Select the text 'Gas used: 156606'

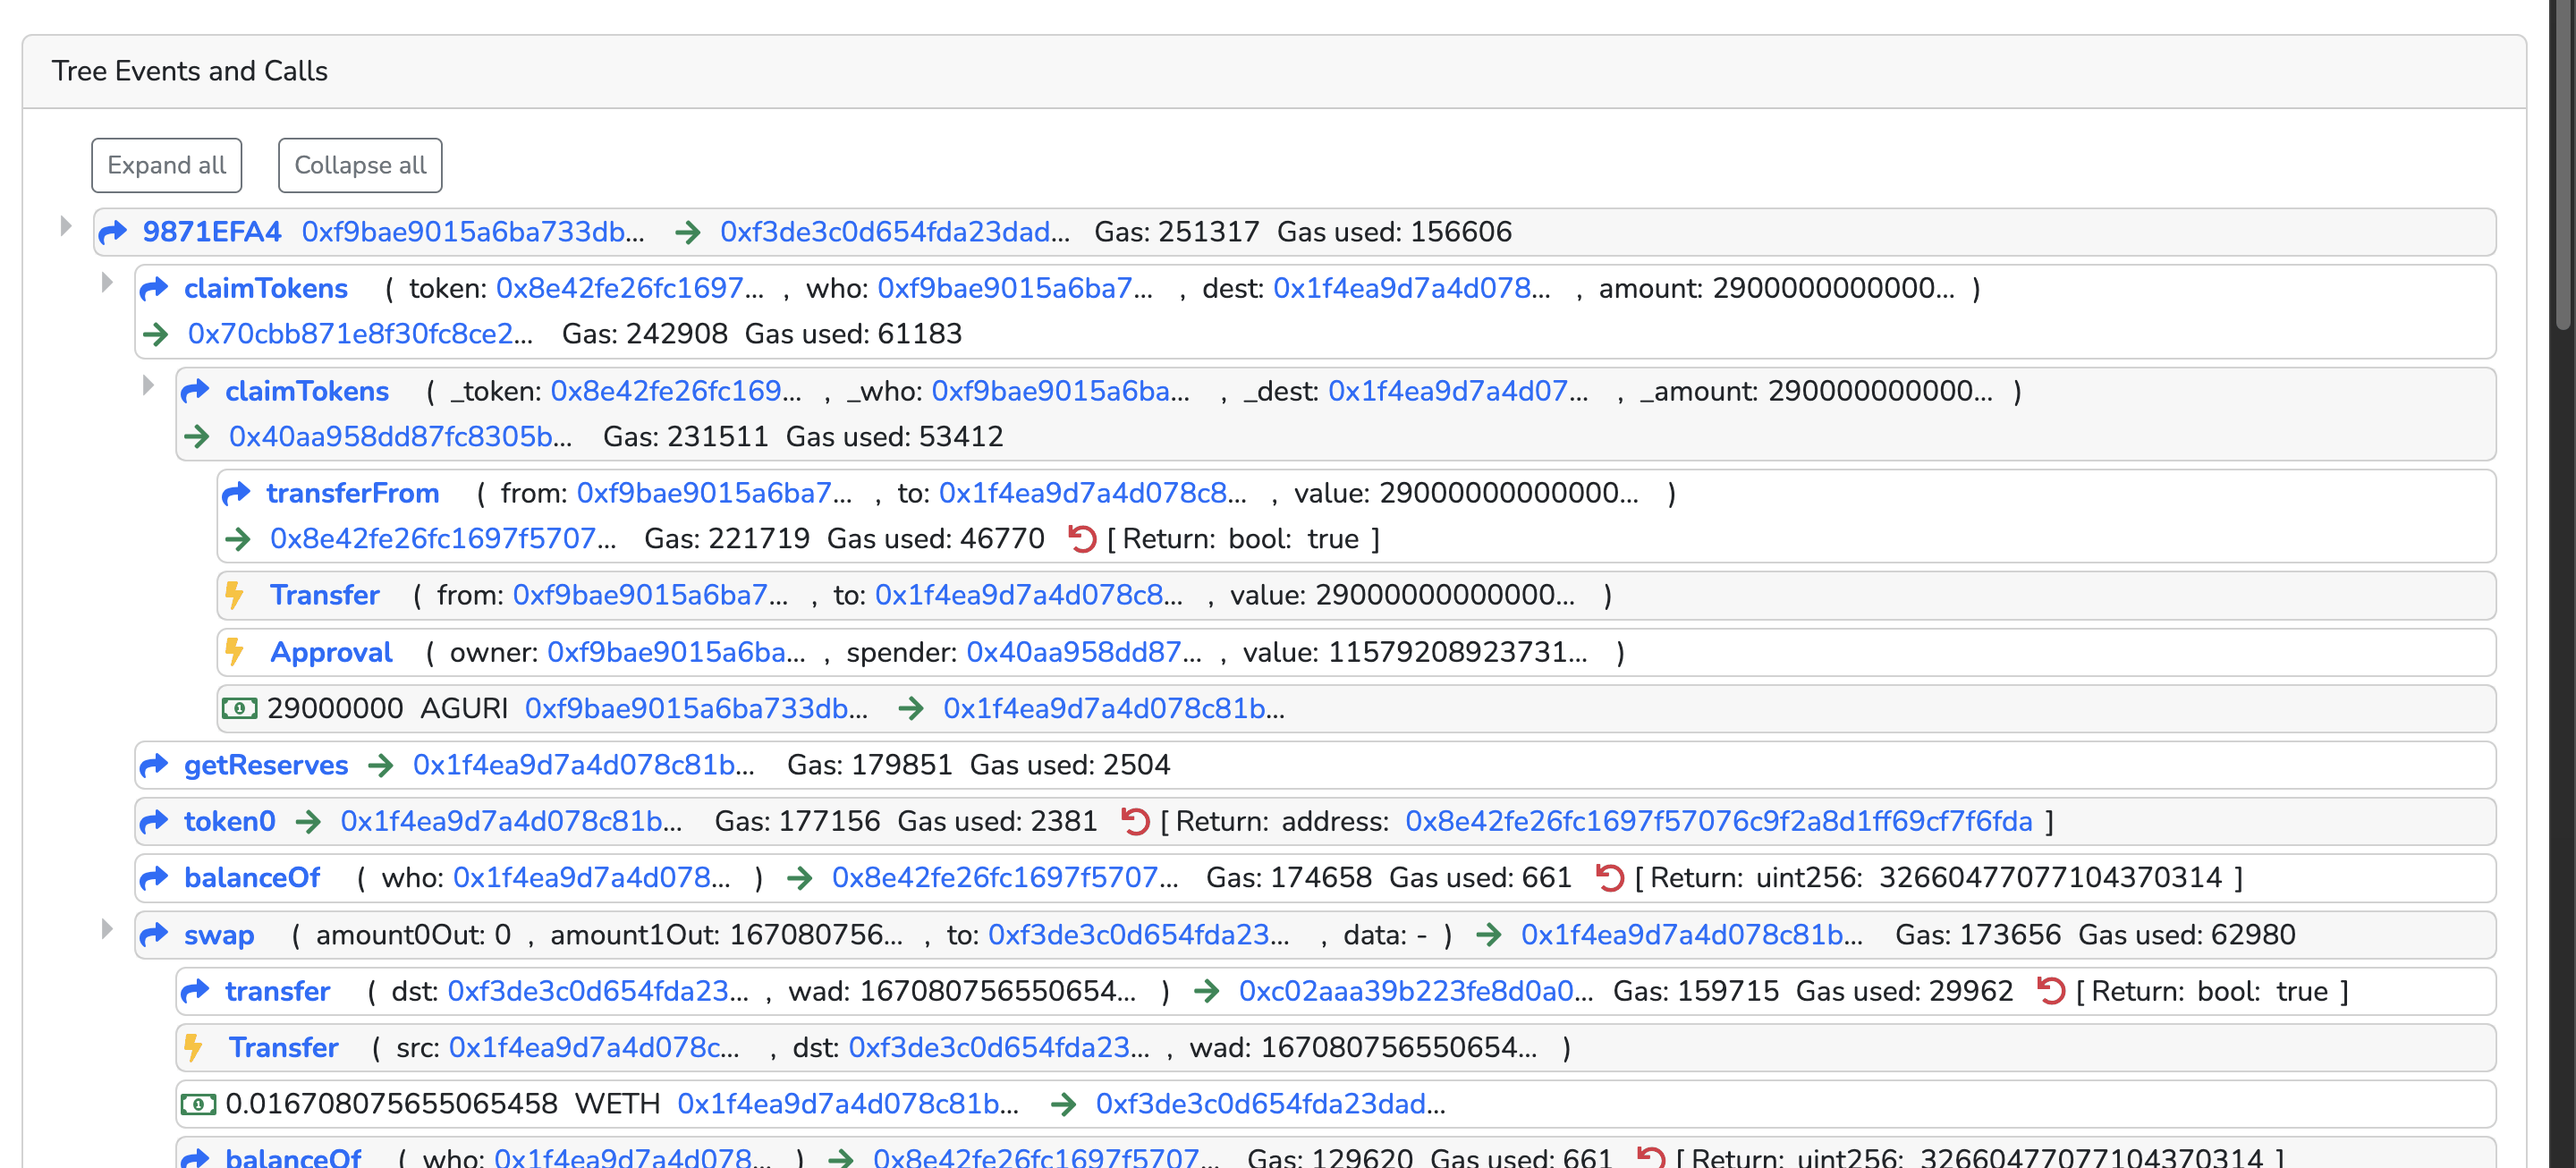[x=1394, y=232]
